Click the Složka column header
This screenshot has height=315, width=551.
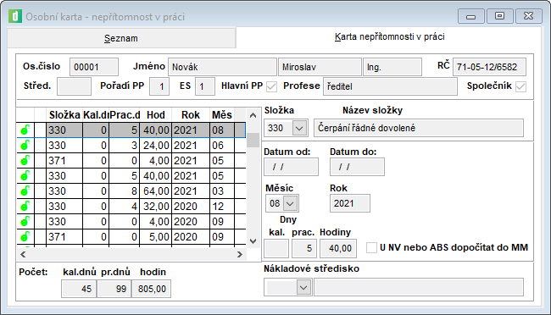click(64, 115)
